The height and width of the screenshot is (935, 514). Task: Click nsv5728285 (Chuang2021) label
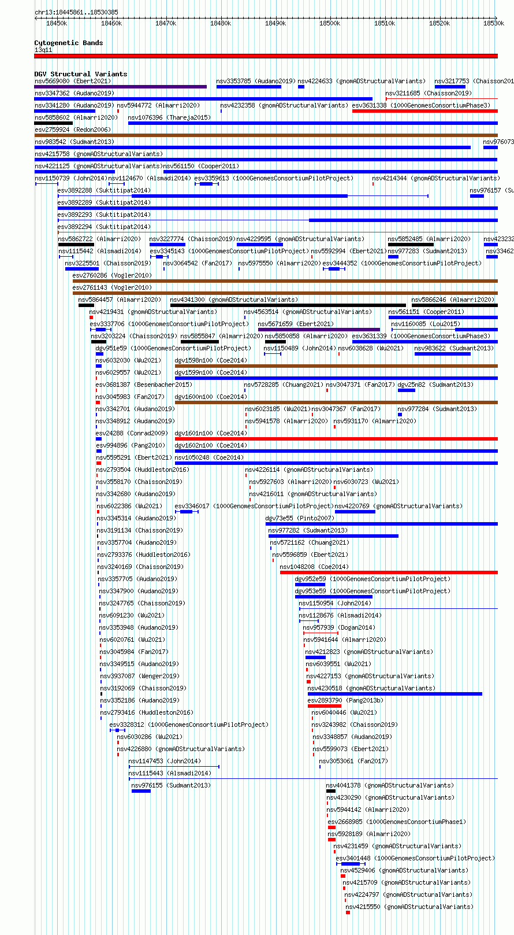[284, 385]
